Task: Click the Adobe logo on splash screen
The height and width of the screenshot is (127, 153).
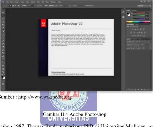Action: [44, 23]
